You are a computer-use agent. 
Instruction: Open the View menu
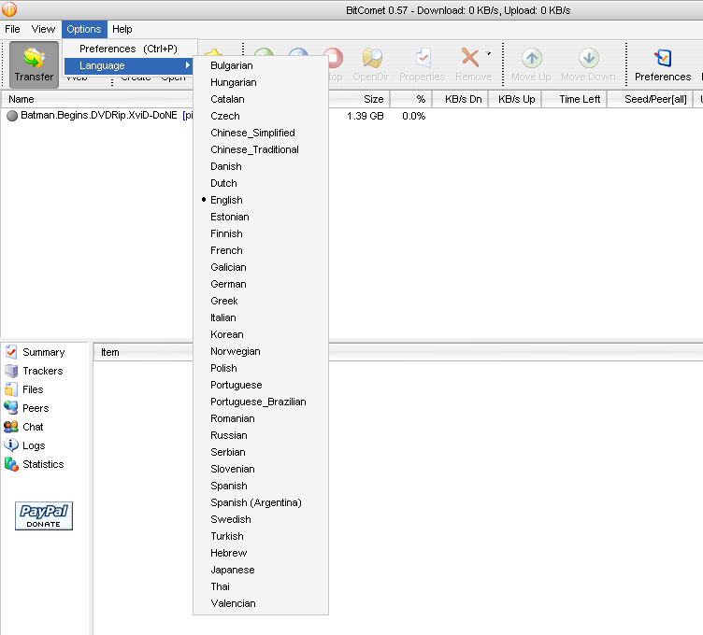(44, 29)
